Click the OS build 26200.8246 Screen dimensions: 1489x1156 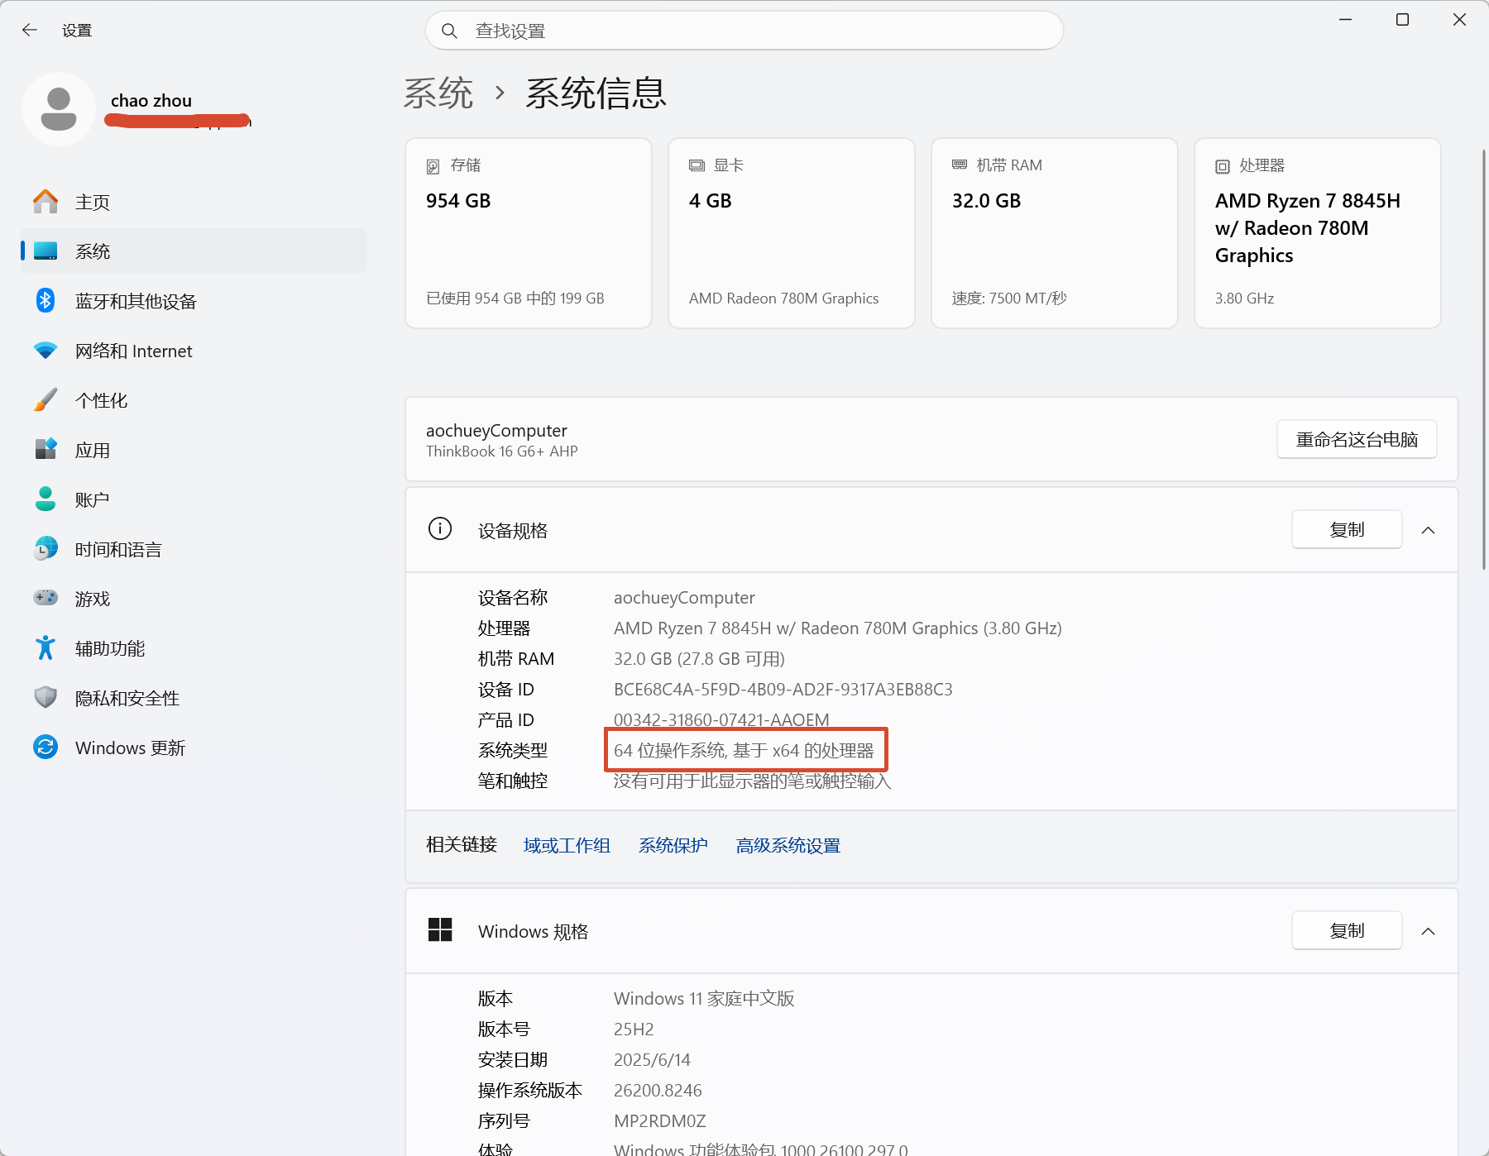coord(658,1090)
